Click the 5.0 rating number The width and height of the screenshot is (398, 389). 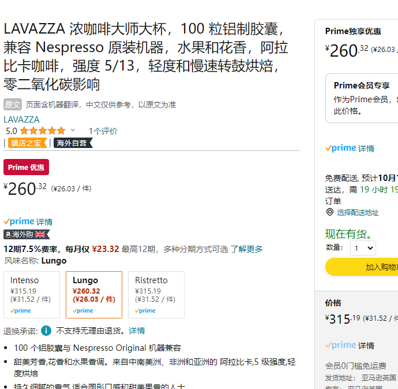[12, 131]
